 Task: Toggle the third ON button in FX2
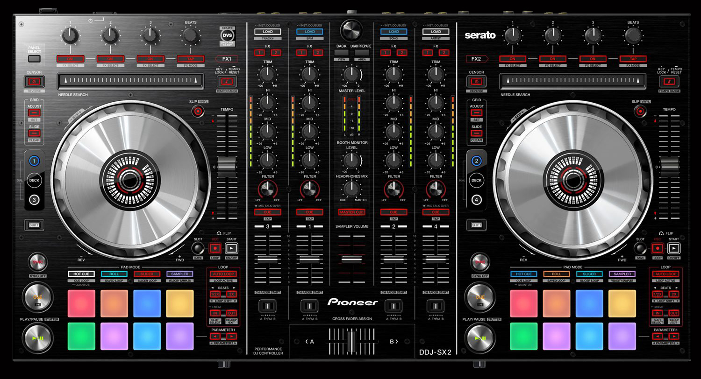(x=593, y=59)
